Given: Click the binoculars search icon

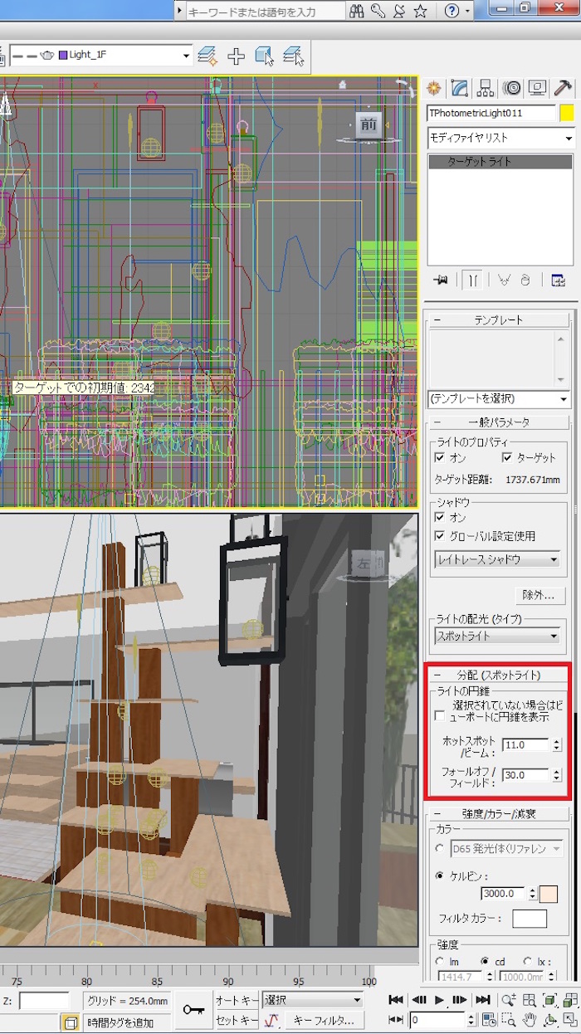Looking at the screenshot, I should 356,11.
